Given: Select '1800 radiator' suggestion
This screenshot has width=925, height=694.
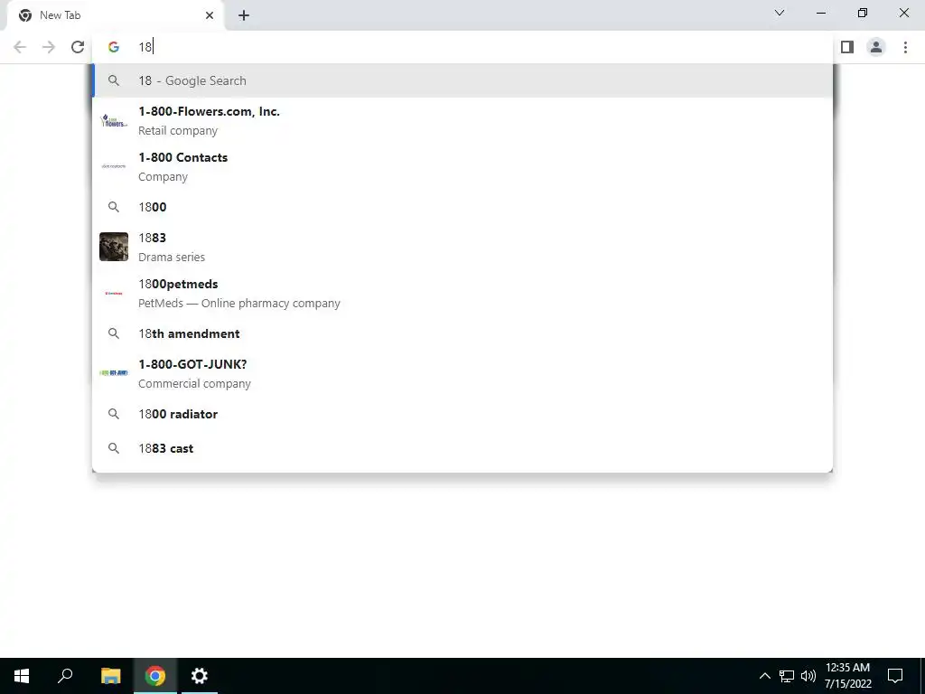Looking at the screenshot, I should [462, 414].
